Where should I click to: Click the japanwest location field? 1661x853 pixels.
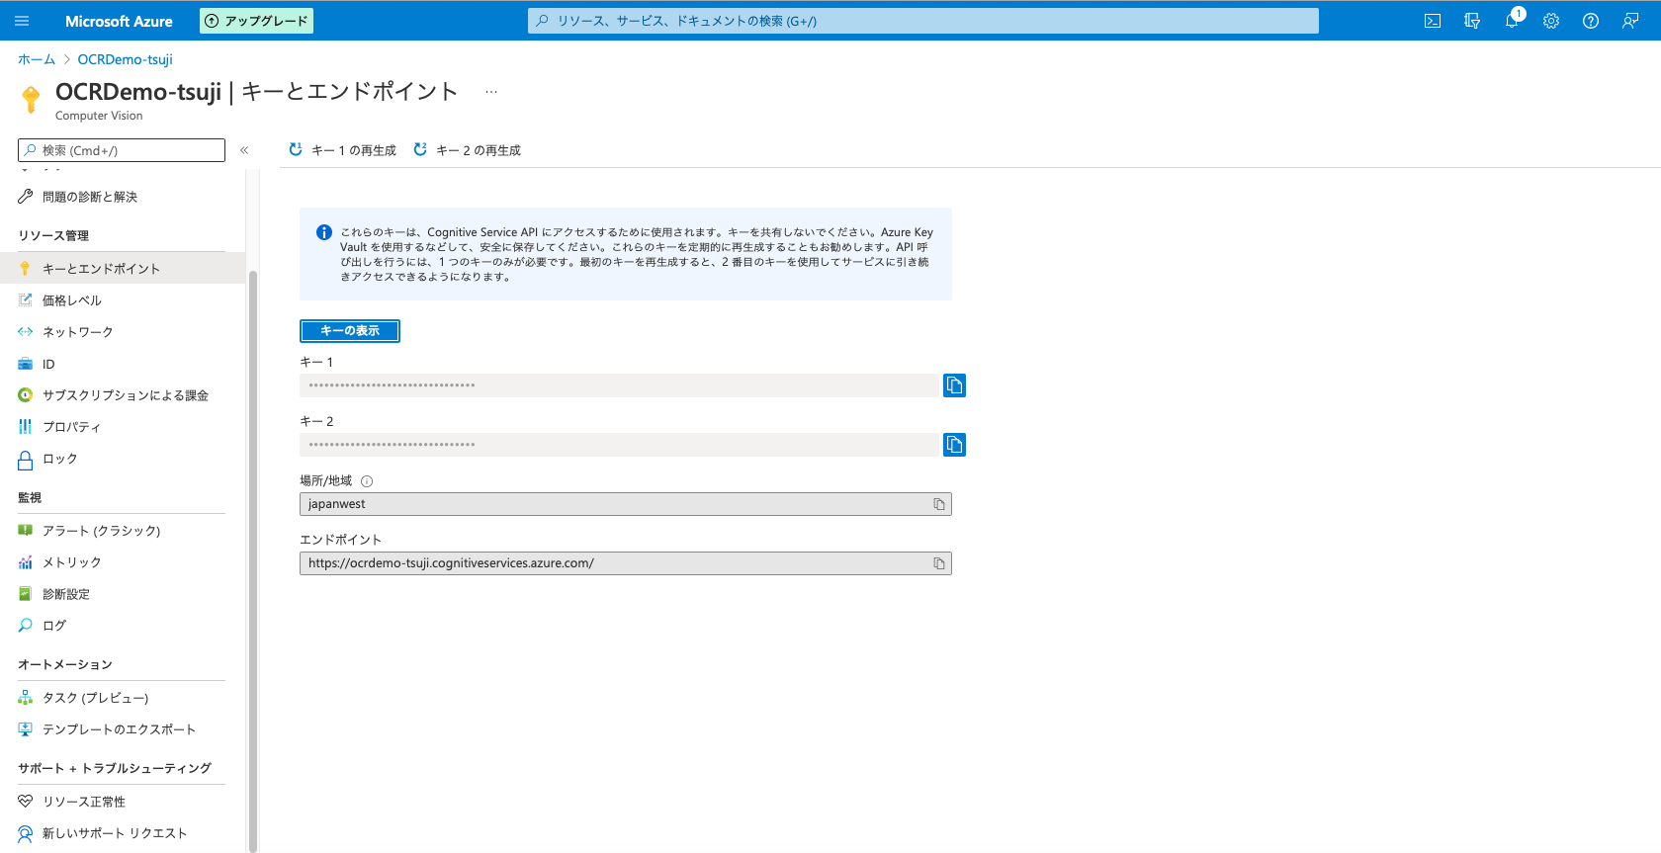pos(626,504)
